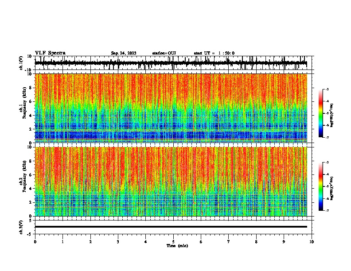Click time axis tick label "6"
The height and width of the screenshot is (271, 351).
tap(201, 242)
